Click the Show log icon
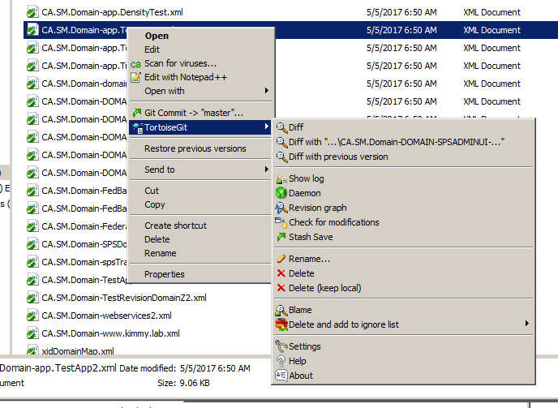Viewport: 558px width, 408px height. [x=281, y=178]
